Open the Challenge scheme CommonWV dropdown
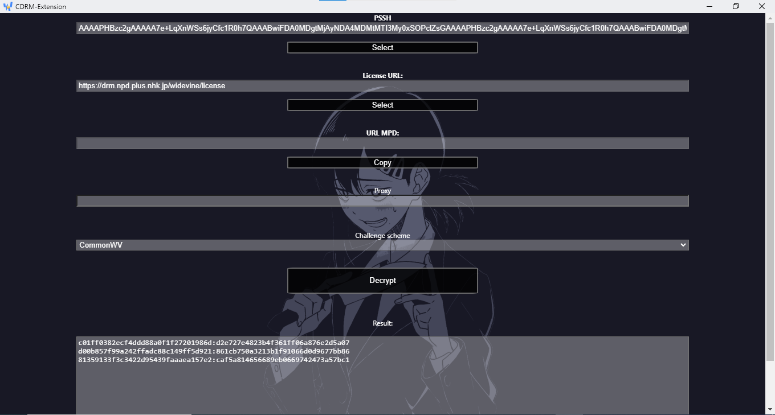The image size is (775, 415). pos(382,245)
